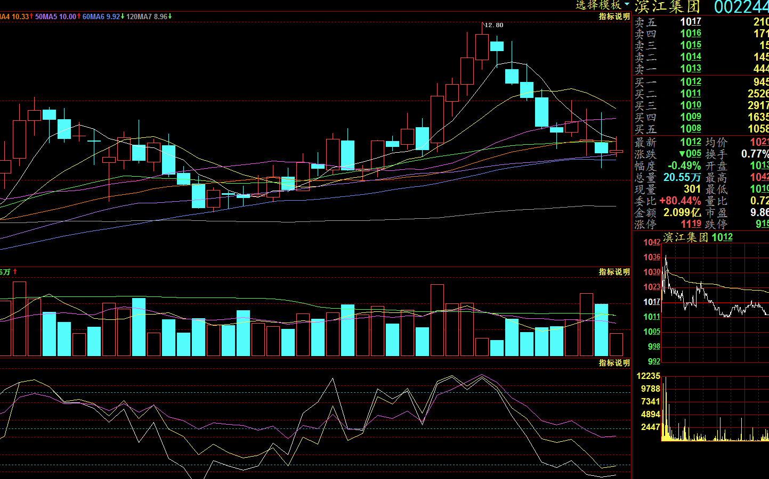Click 1017 on intraday price axis

point(652,302)
